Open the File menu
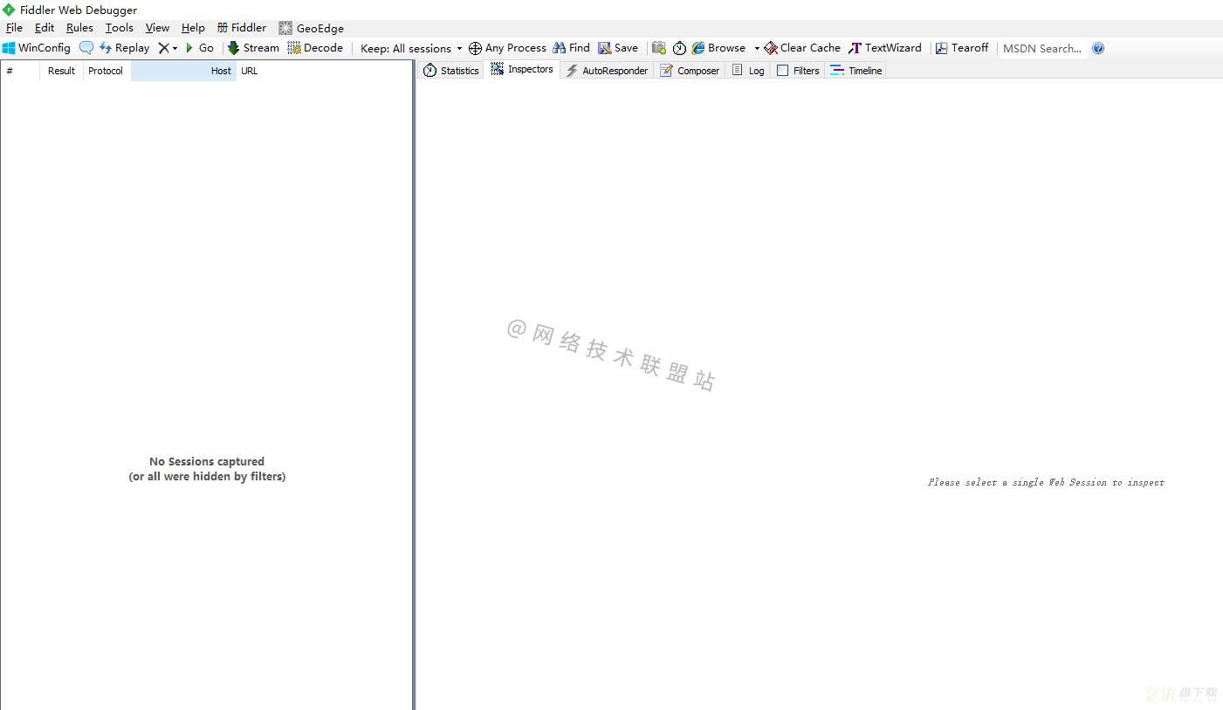 pos(15,28)
